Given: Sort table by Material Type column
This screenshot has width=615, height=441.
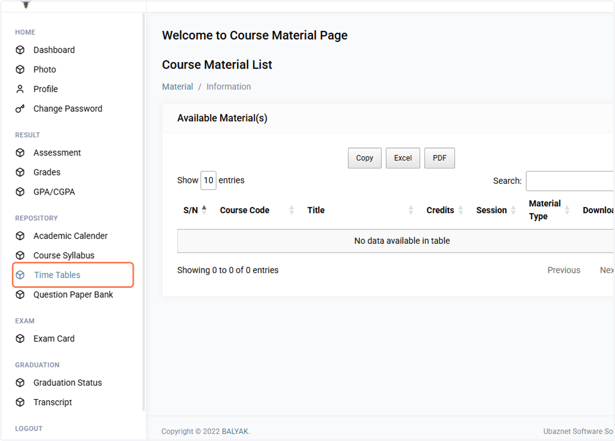Looking at the screenshot, I should click(x=549, y=210).
